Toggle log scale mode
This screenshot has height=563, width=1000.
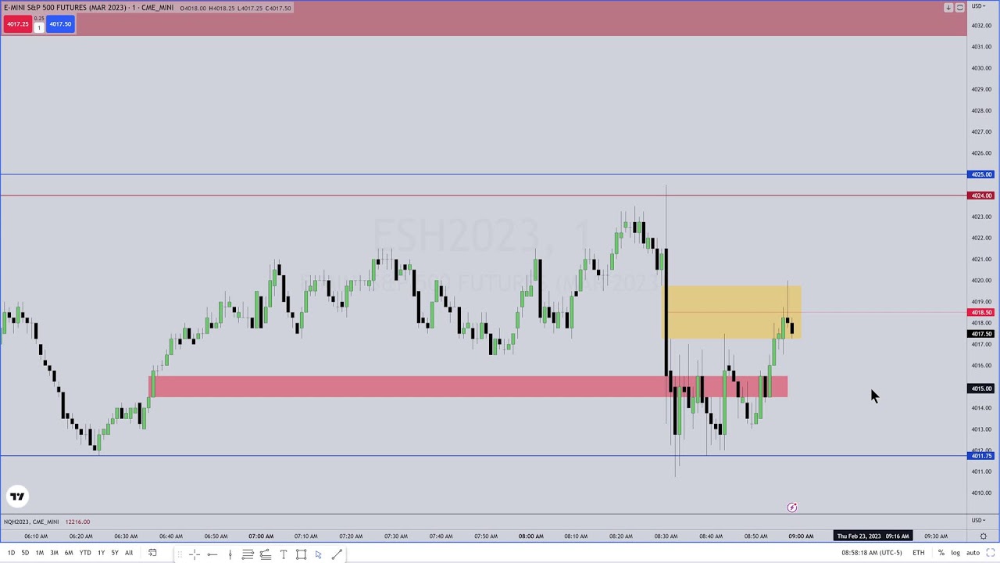[955, 553]
